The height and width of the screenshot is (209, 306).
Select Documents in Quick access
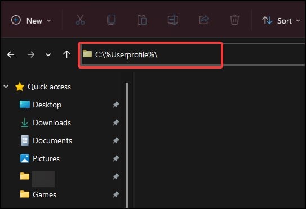point(46,140)
